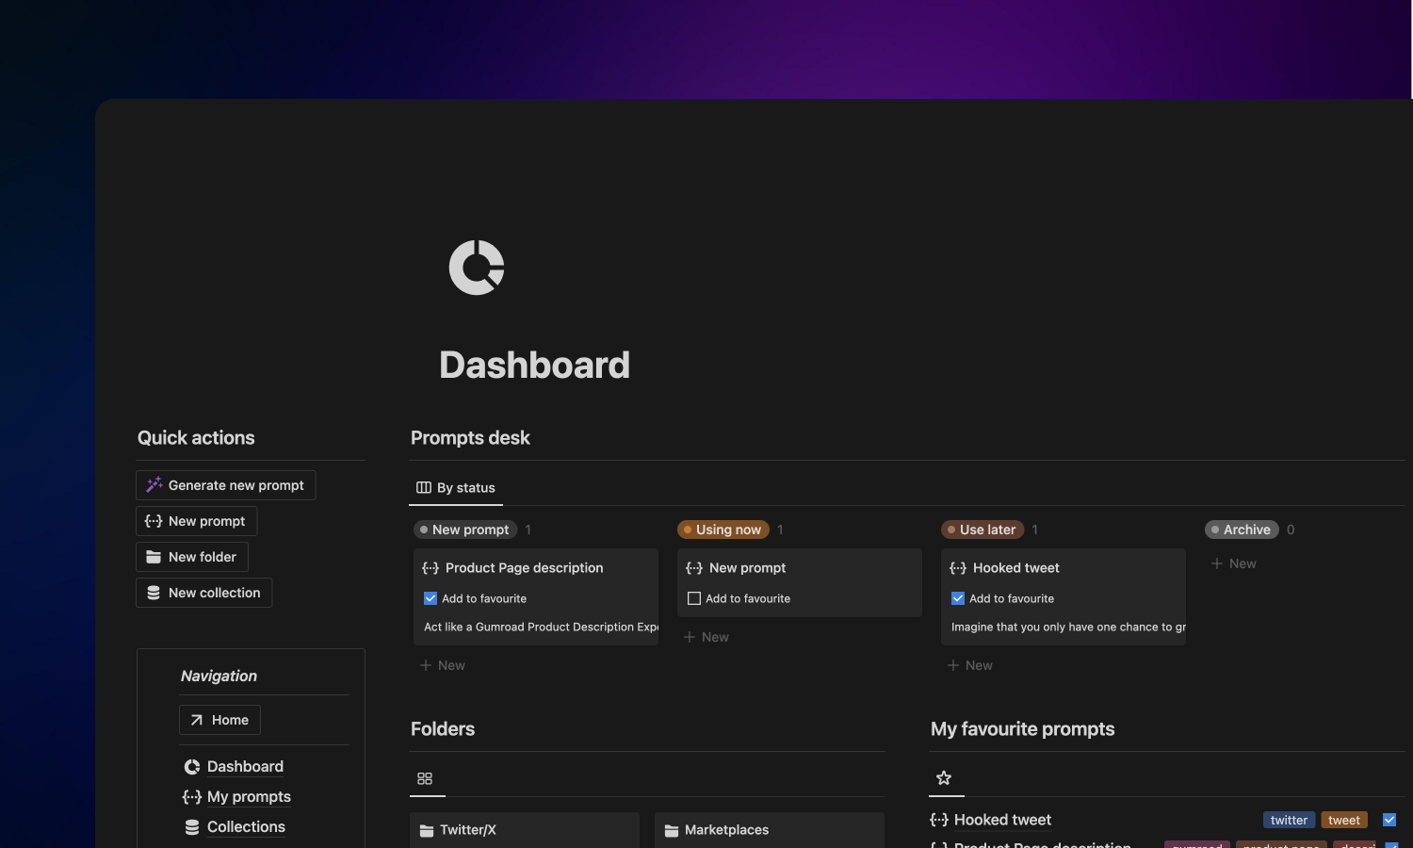
Task: Click braces icon on Product Page description card
Action: click(x=430, y=568)
